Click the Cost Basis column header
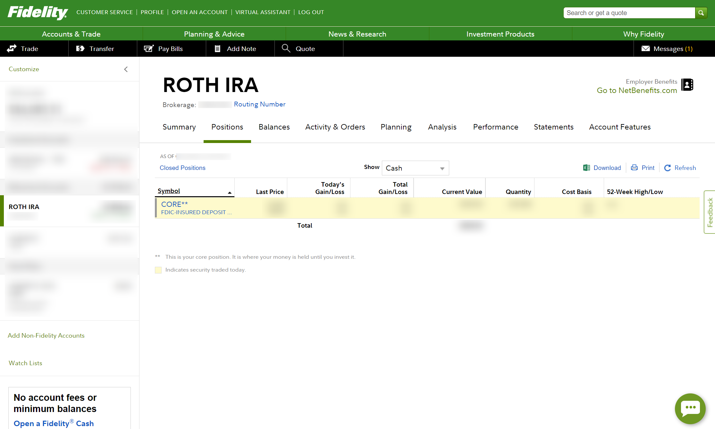Viewport: 715px width, 429px height. pyautogui.click(x=576, y=192)
